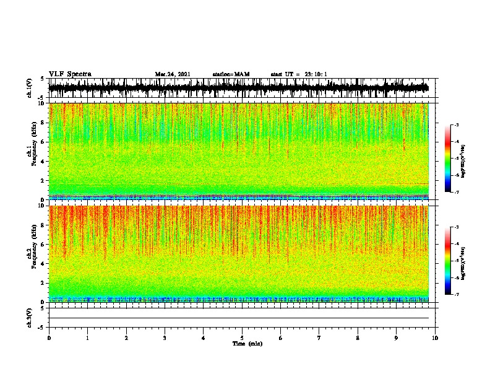
Task: Click the ch.2 colorbar log(PSD) label
Action: 463,263
